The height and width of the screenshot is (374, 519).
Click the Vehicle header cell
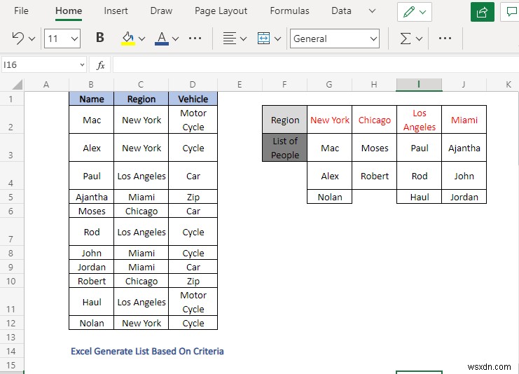(x=193, y=99)
